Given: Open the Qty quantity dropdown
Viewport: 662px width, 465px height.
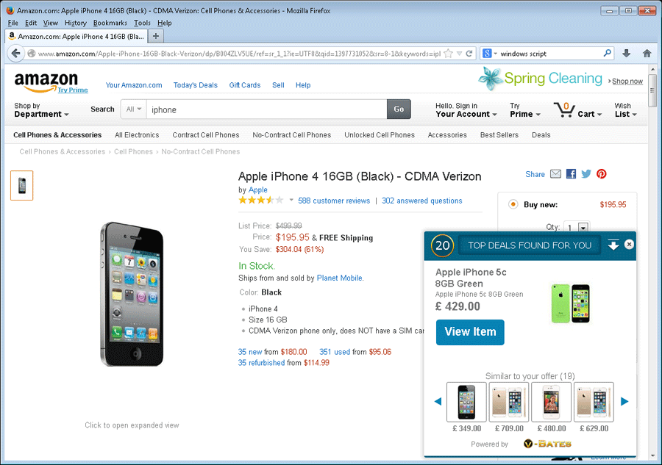Looking at the screenshot, I should (x=583, y=228).
